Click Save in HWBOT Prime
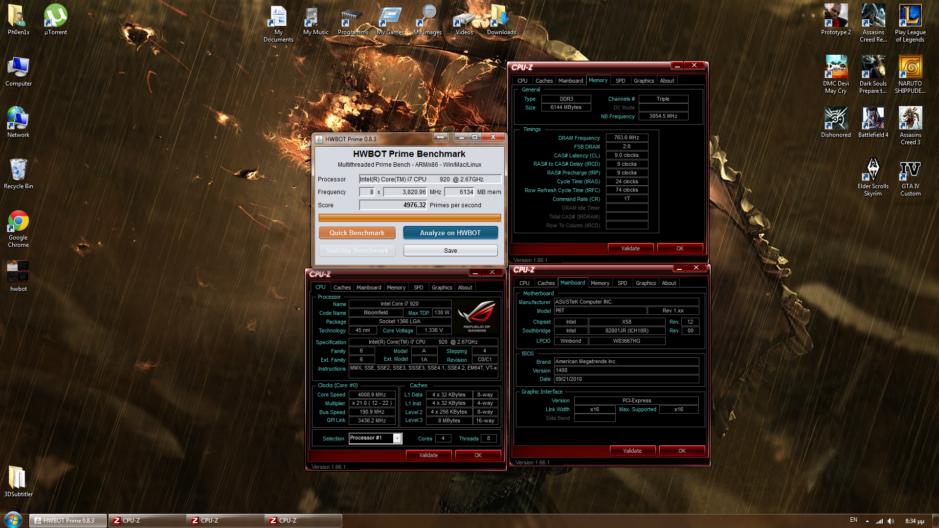The width and height of the screenshot is (939, 528). pos(450,250)
